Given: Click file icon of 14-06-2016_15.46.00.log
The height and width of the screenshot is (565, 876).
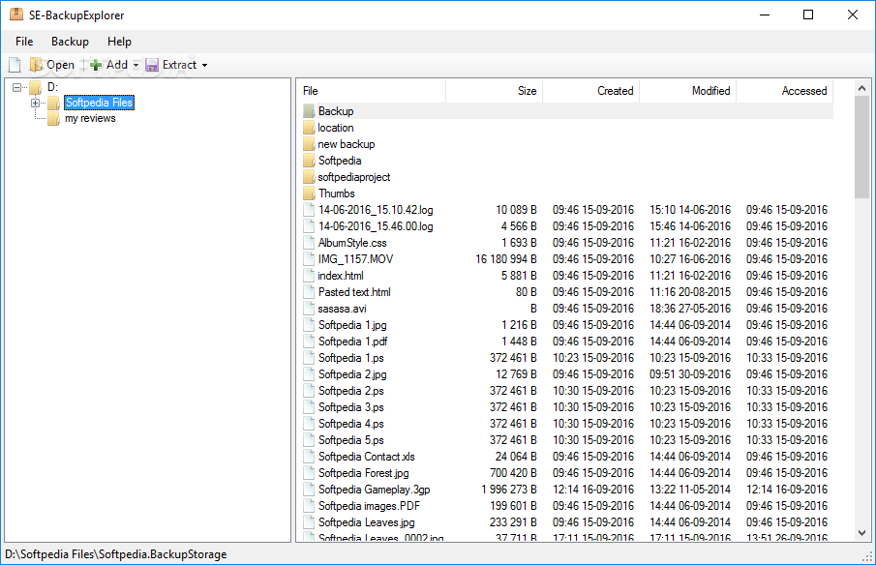Looking at the screenshot, I should pos(309,226).
